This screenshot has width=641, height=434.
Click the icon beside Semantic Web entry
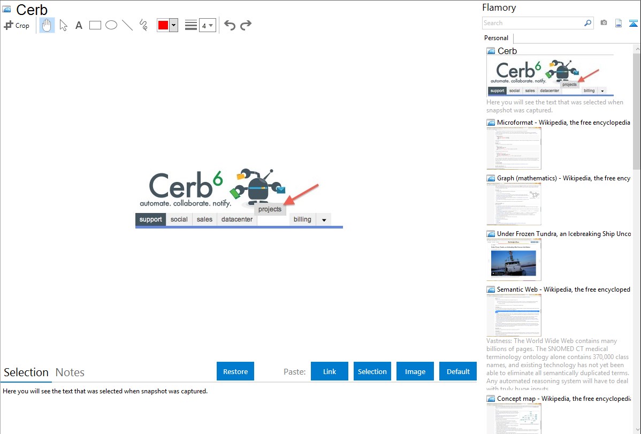click(x=491, y=290)
